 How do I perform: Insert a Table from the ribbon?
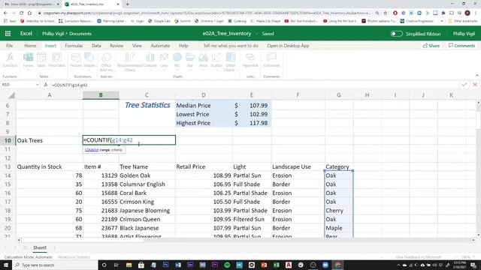click(x=41, y=60)
